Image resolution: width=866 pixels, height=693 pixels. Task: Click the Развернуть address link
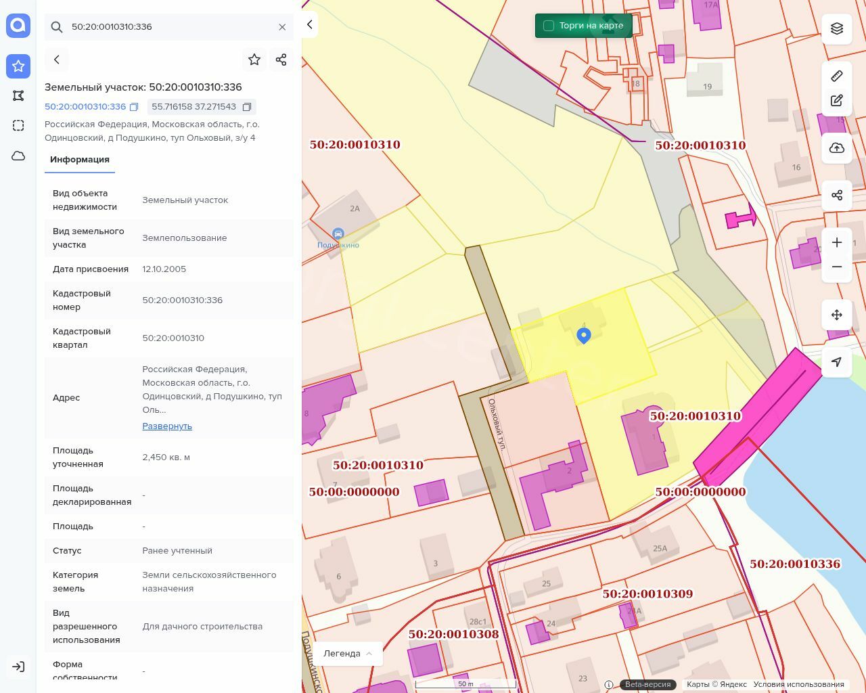(x=167, y=426)
